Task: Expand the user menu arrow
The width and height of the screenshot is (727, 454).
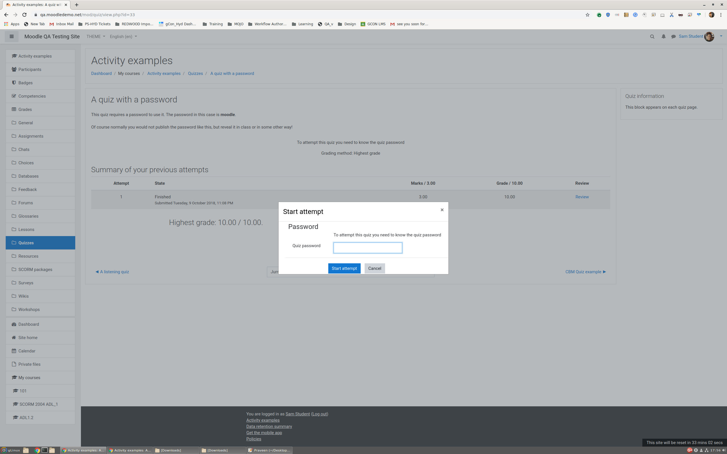Action: pyautogui.click(x=721, y=36)
